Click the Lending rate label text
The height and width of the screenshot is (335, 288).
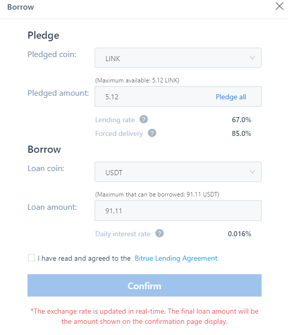(115, 120)
